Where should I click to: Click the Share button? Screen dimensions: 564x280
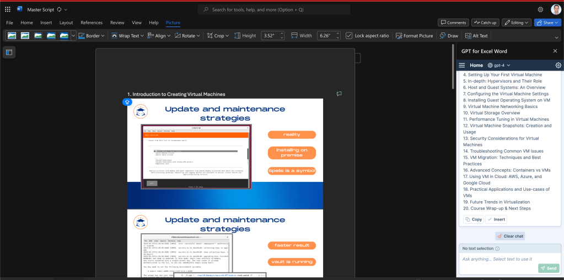coord(547,23)
